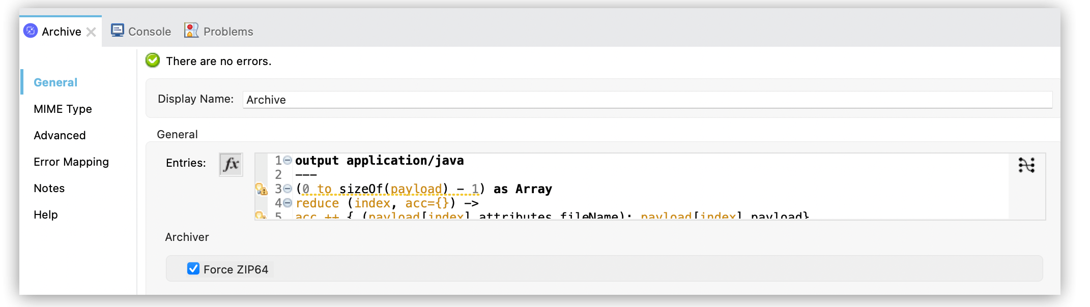Open the DataWeave graphical mapping editor icon
The height and width of the screenshot is (307, 1090).
coord(1026,165)
